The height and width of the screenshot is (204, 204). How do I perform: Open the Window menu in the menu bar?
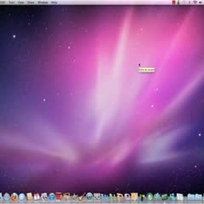(x=43, y=2)
